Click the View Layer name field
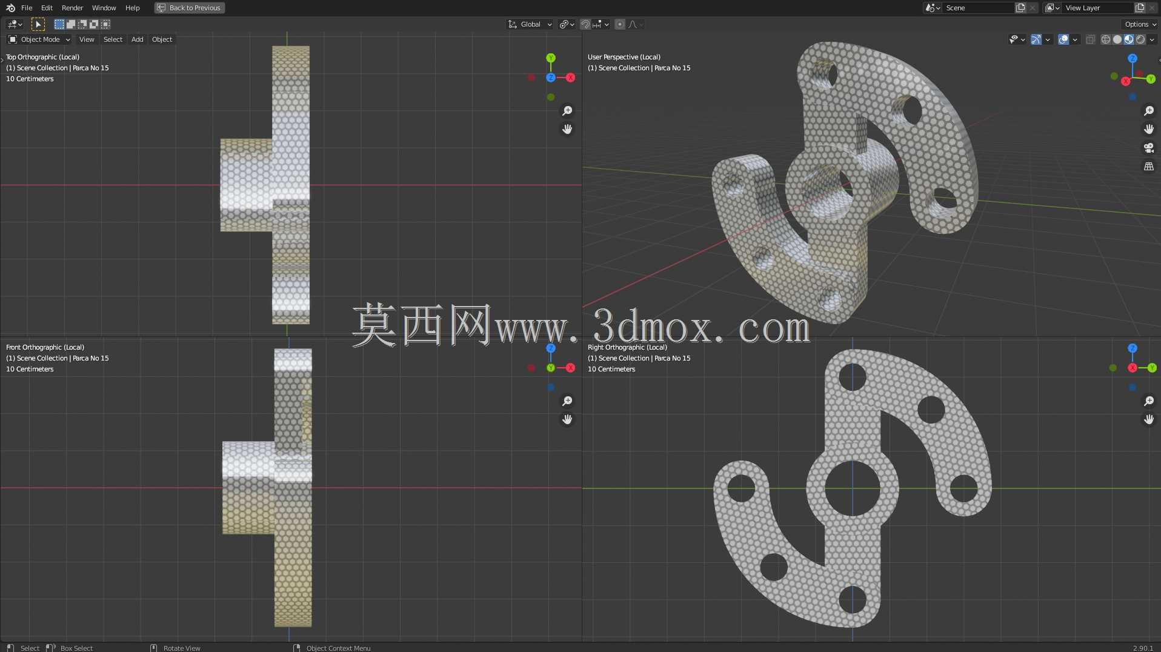The width and height of the screenshot is (1161, 652). (1098, 8)
